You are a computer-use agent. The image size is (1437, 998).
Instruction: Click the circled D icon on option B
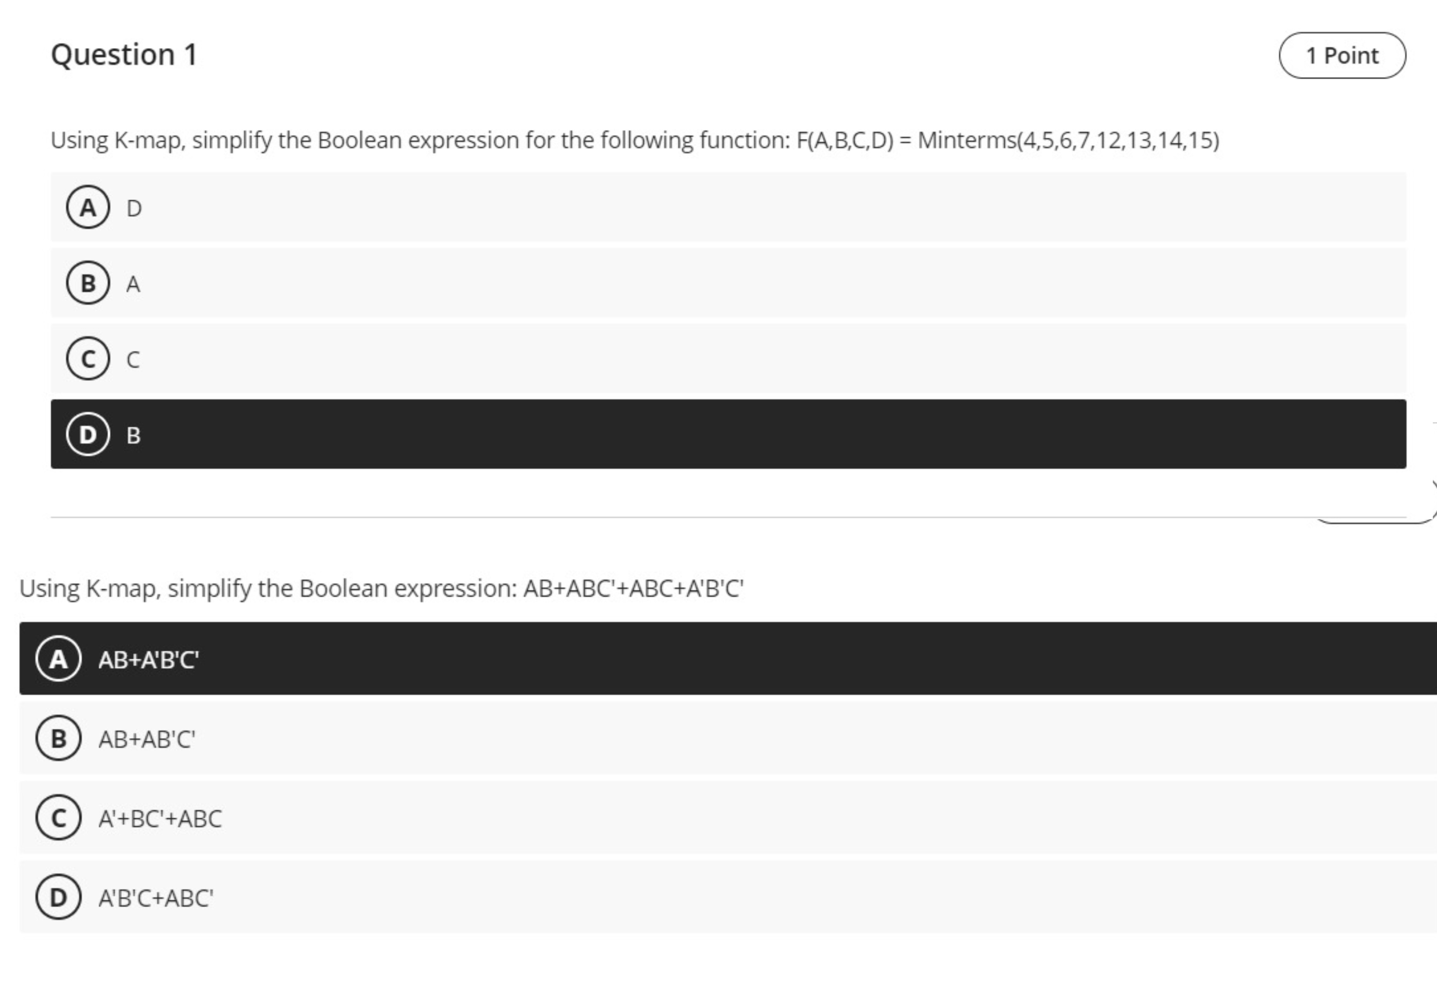(89, 434)
